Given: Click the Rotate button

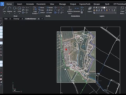Looking at the screenshot, I should click(50, 8).
